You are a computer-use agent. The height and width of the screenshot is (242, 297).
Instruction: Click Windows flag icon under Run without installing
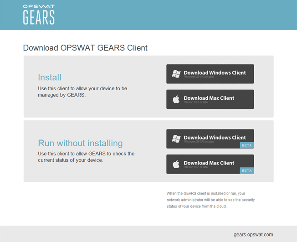click(176, 139)
